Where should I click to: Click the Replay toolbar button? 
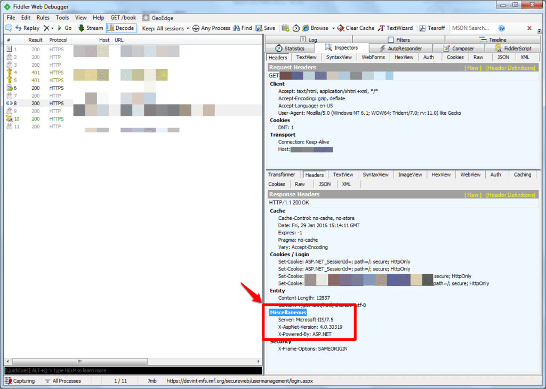pos(28,28)
